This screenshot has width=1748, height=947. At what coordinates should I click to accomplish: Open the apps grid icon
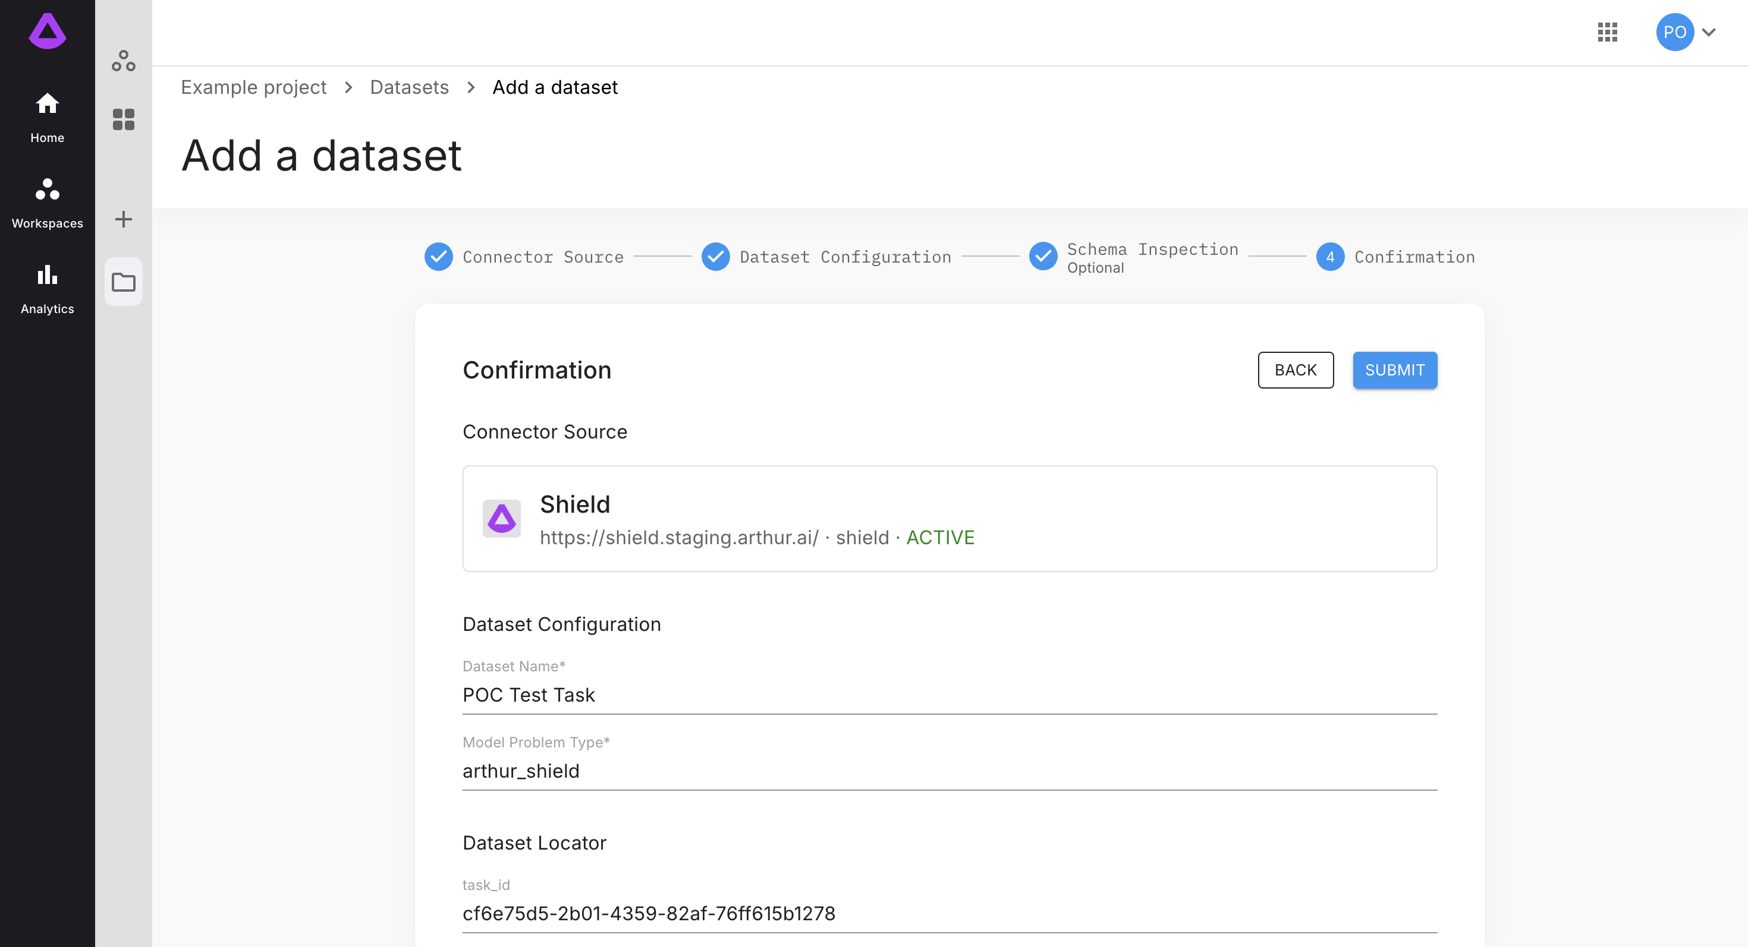(x=1608, y=32)
